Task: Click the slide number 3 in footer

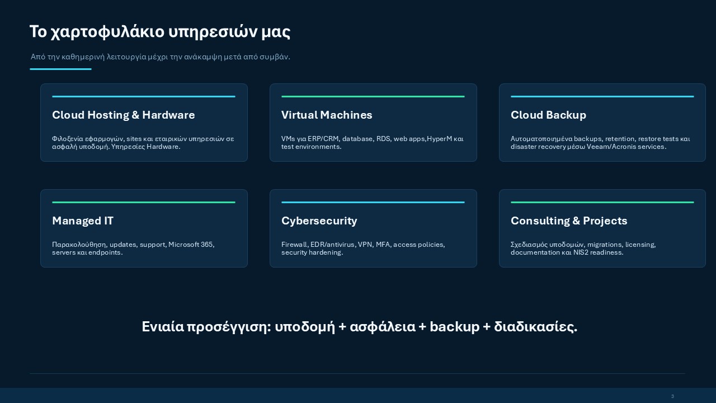Action: point(672,396)
